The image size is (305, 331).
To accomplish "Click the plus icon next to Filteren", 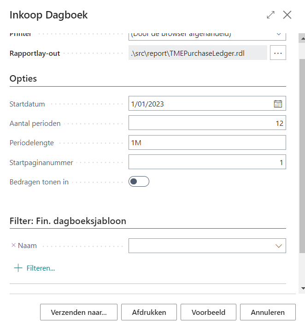I will click(18, 268).
